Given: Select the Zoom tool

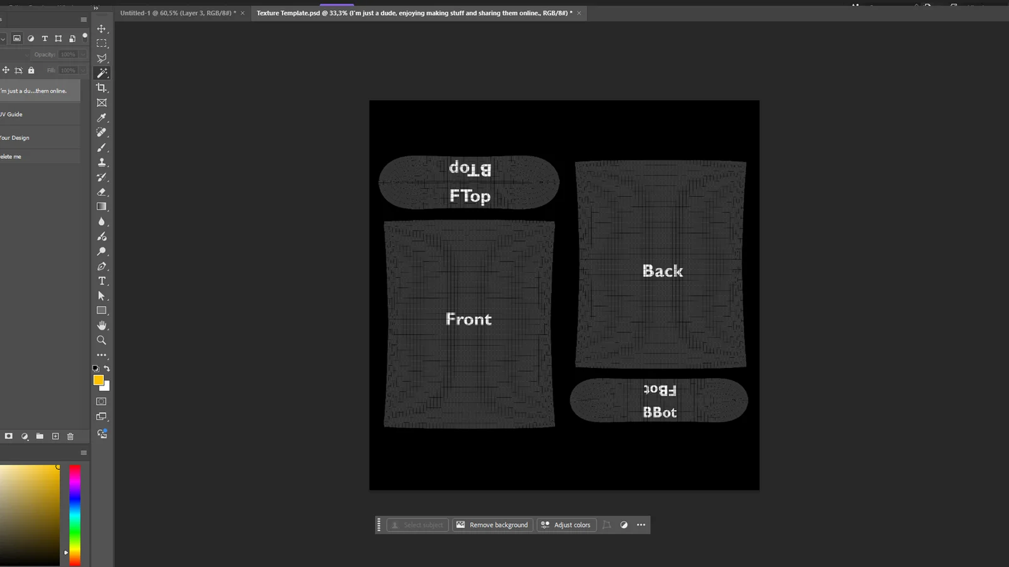Looking at the screenshot, I should 102,340.
